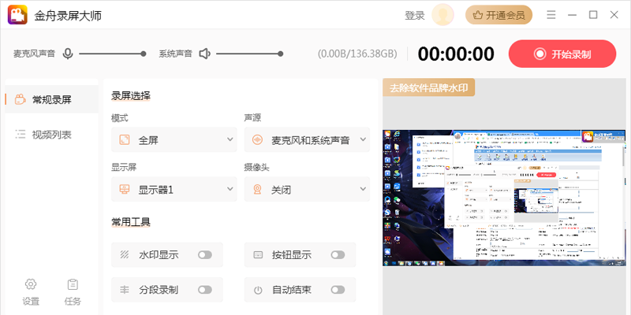Click the 开通会员 button
Viewport: 631px width, 315px height.
click(x=499, y=15)
